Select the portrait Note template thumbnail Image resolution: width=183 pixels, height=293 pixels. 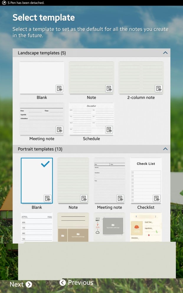pos(73,180)
